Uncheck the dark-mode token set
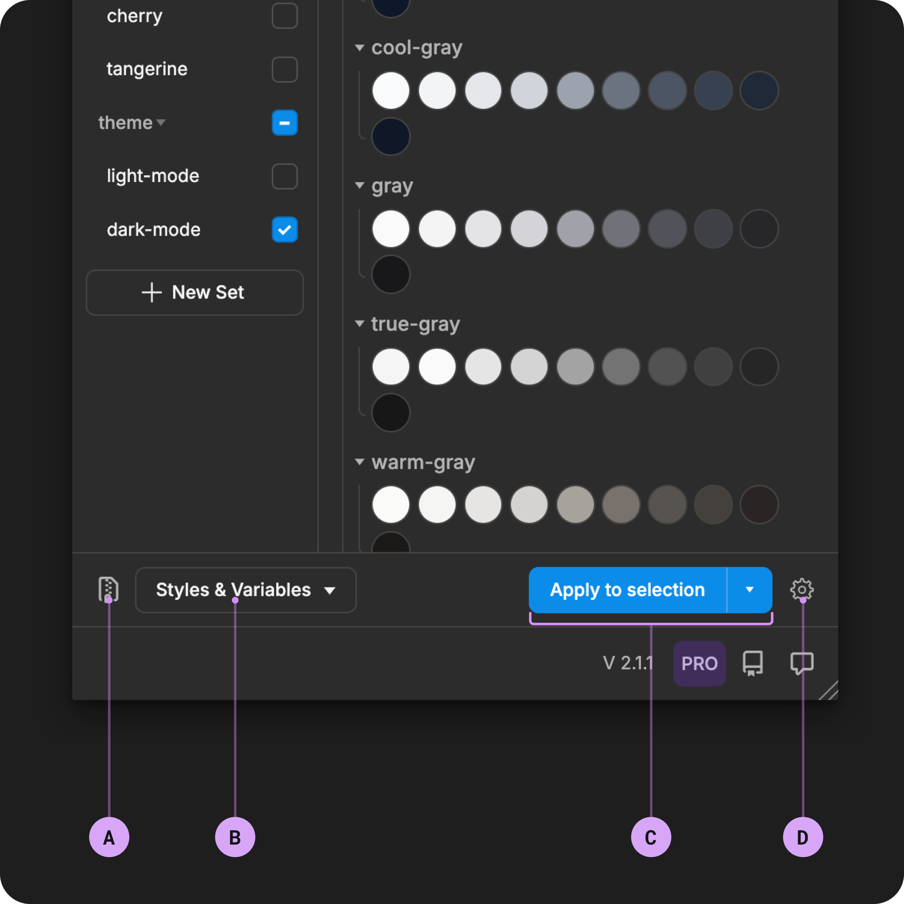The width and height of the screenshot is (904, 904). 285,230
